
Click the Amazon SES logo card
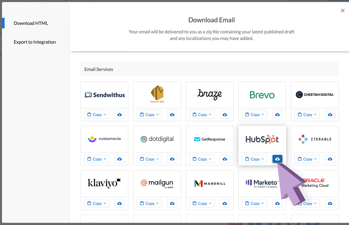(157, 95)
